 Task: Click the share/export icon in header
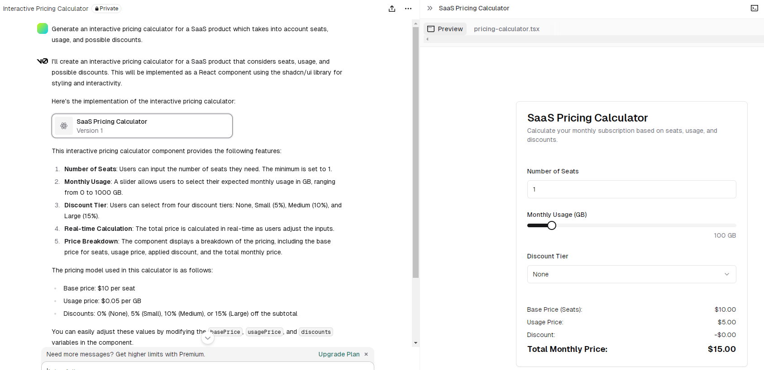tap(392, 9)
